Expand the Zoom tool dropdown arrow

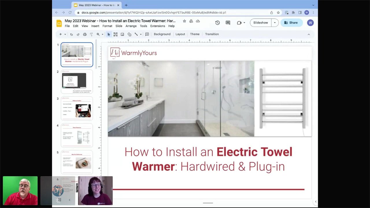click(102, 34)
